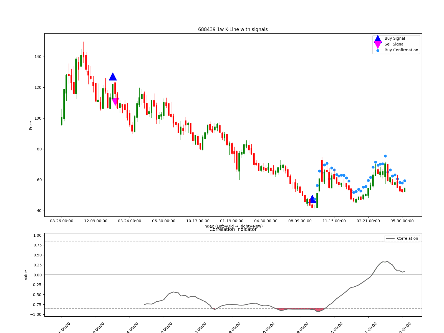
Task: Click the tallest candlestick wick near 150
Action: [84, 52]
